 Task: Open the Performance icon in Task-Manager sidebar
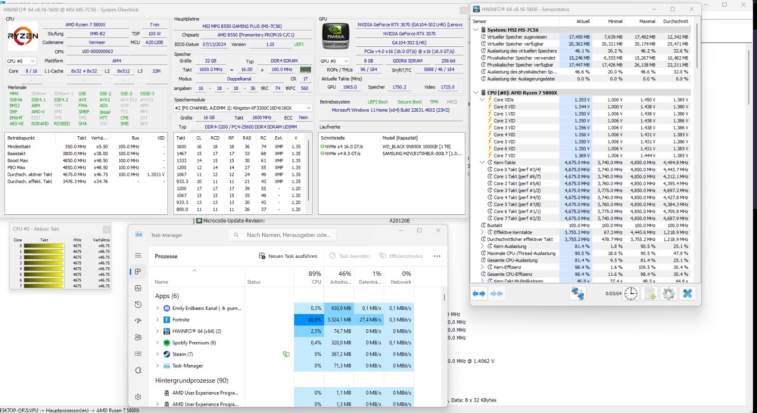click(x=138, y=288)
